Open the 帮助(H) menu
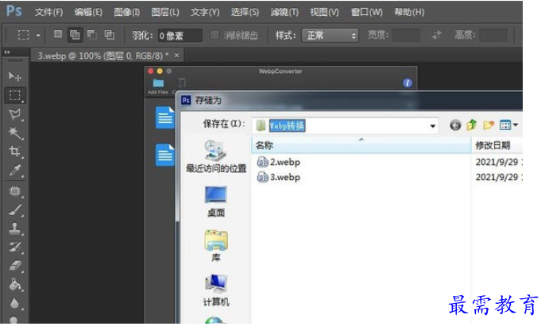545x330 pixels. pos(409,13)
